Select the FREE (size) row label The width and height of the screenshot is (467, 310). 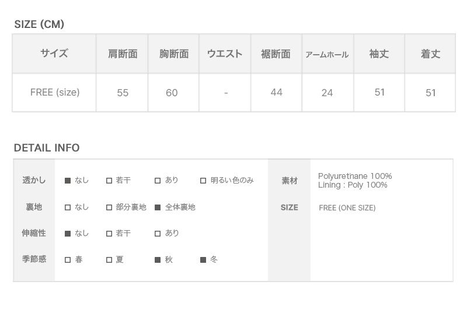point(55,92)
